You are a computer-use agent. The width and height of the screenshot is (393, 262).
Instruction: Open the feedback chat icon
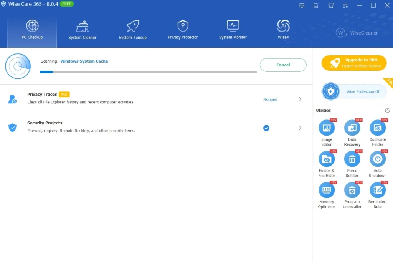click(x=302, y=5)
